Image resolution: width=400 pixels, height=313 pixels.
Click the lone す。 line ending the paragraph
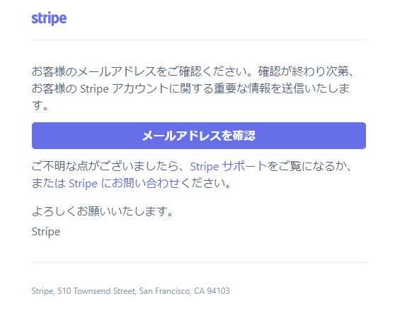pos(40,105)
